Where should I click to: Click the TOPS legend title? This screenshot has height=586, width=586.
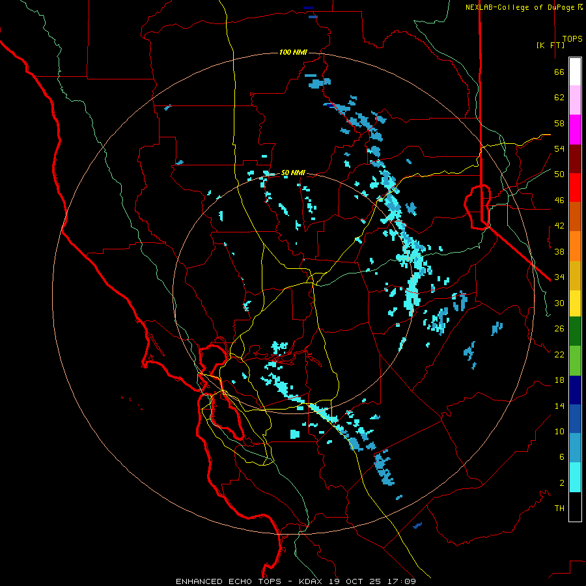tap(572, 38)
